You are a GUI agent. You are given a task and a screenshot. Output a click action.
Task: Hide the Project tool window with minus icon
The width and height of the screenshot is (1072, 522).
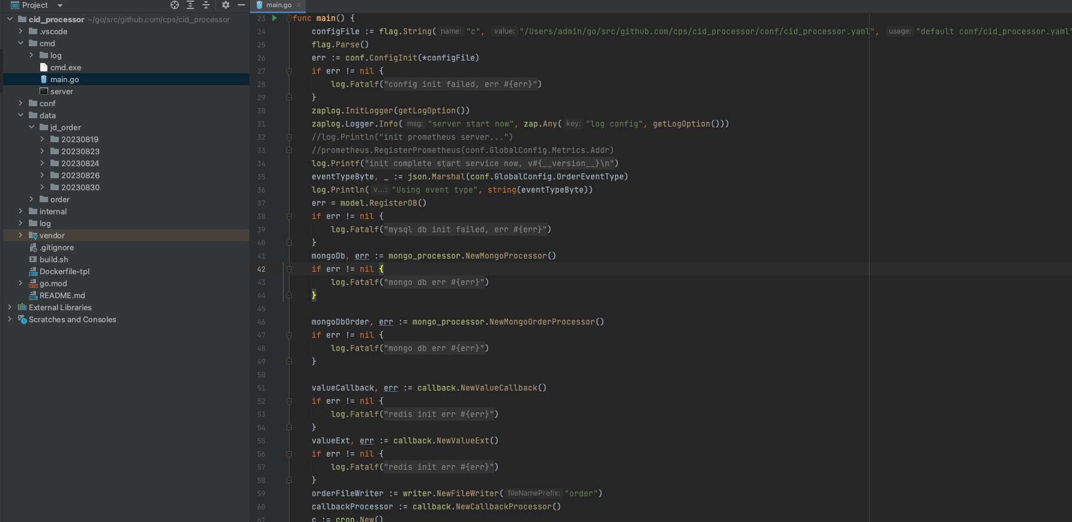[241, 5]
